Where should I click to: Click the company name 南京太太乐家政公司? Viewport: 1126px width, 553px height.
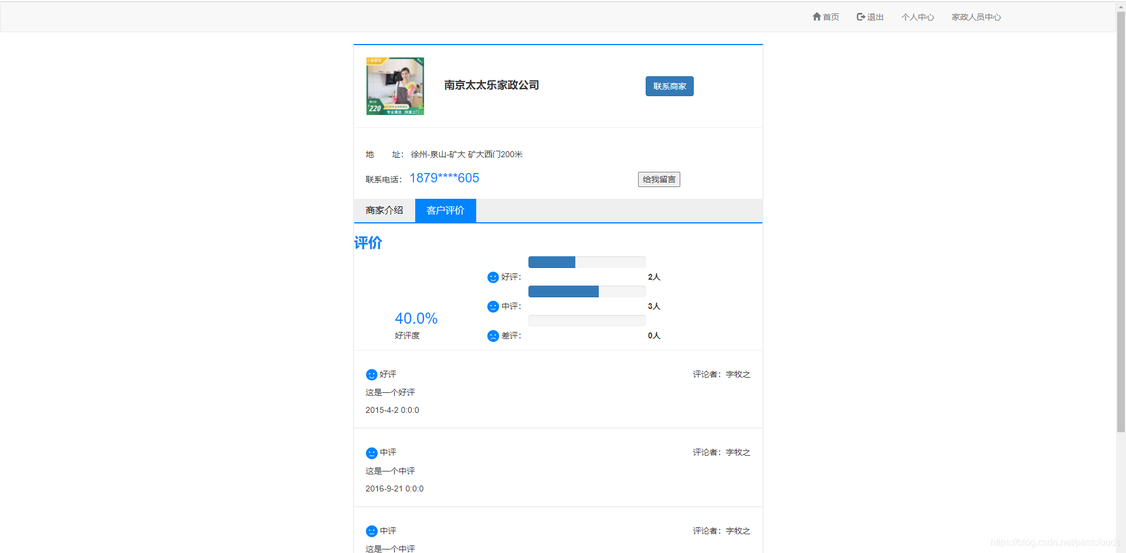point(491,85)
